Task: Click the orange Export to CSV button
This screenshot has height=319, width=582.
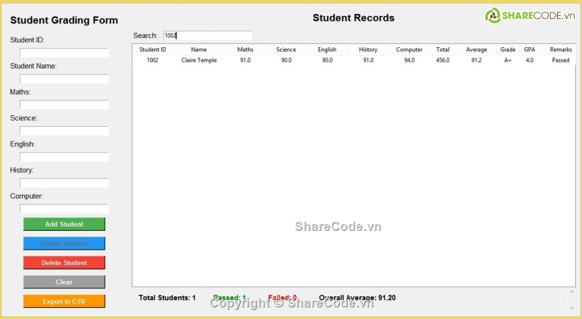Action: point(64,301)
